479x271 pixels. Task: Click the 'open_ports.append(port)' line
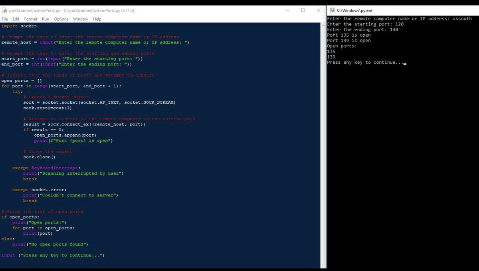(x=65, y=135)
